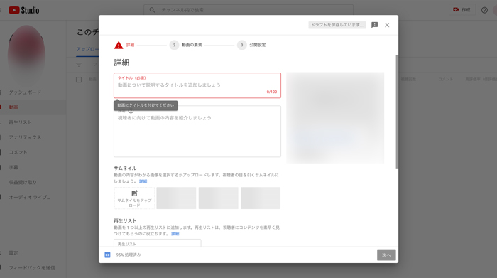Click the channel search field
The width and height of the screenshot is (497, 278).
(248, 10)
